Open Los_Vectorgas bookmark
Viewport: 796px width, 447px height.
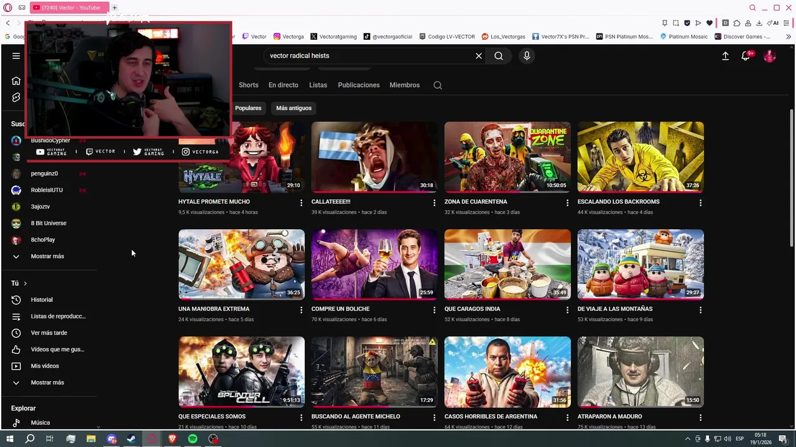click(x=503, y=37)
